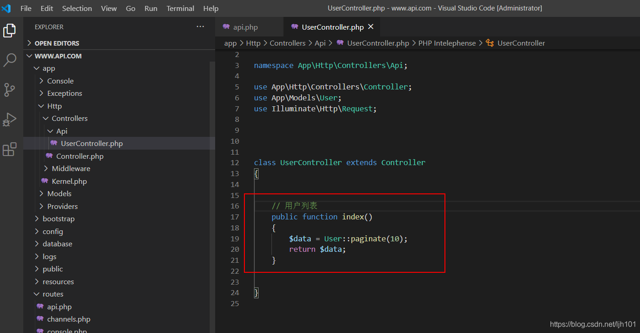
Task: Click the PHP icon beside Kernel.php
Action: tap(45, 181)
